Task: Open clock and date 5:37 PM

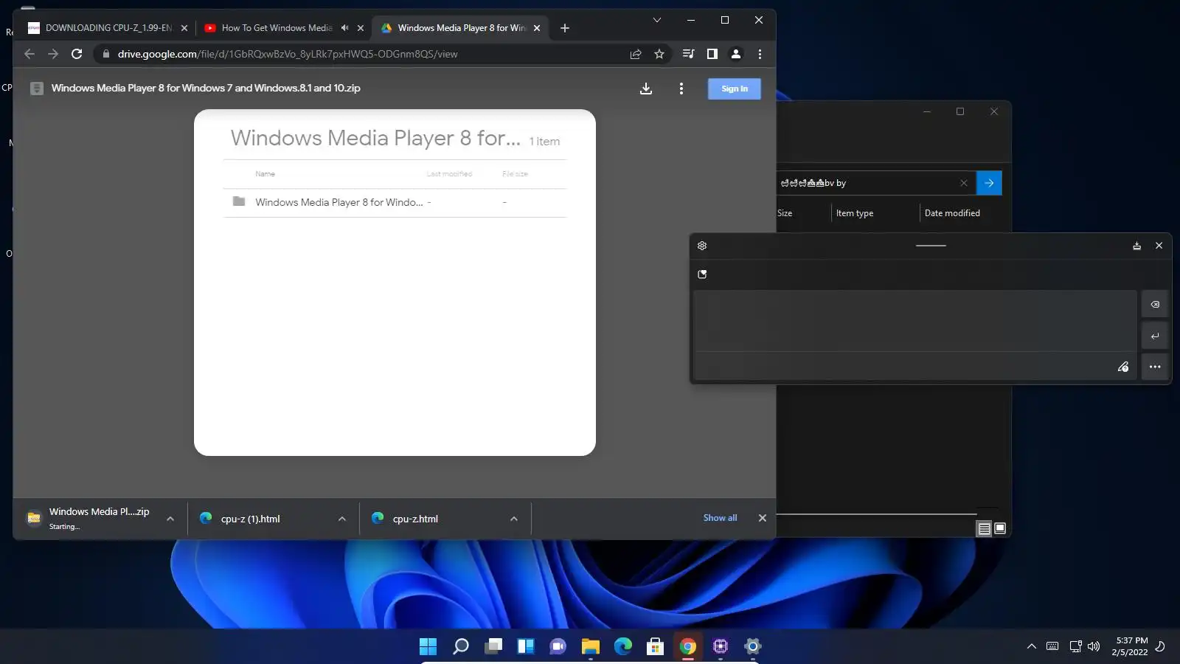Action: 1131,646
